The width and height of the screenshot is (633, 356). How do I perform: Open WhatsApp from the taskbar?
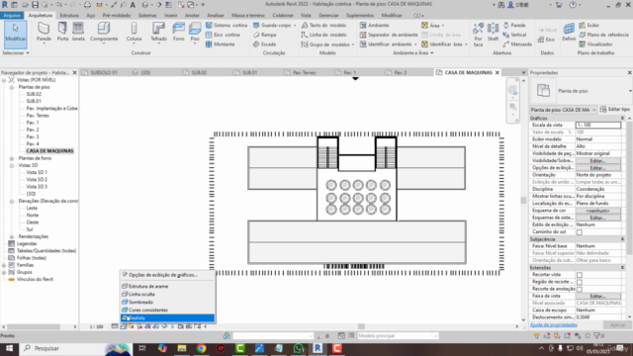pyautogui.click(x=299, y=348)
